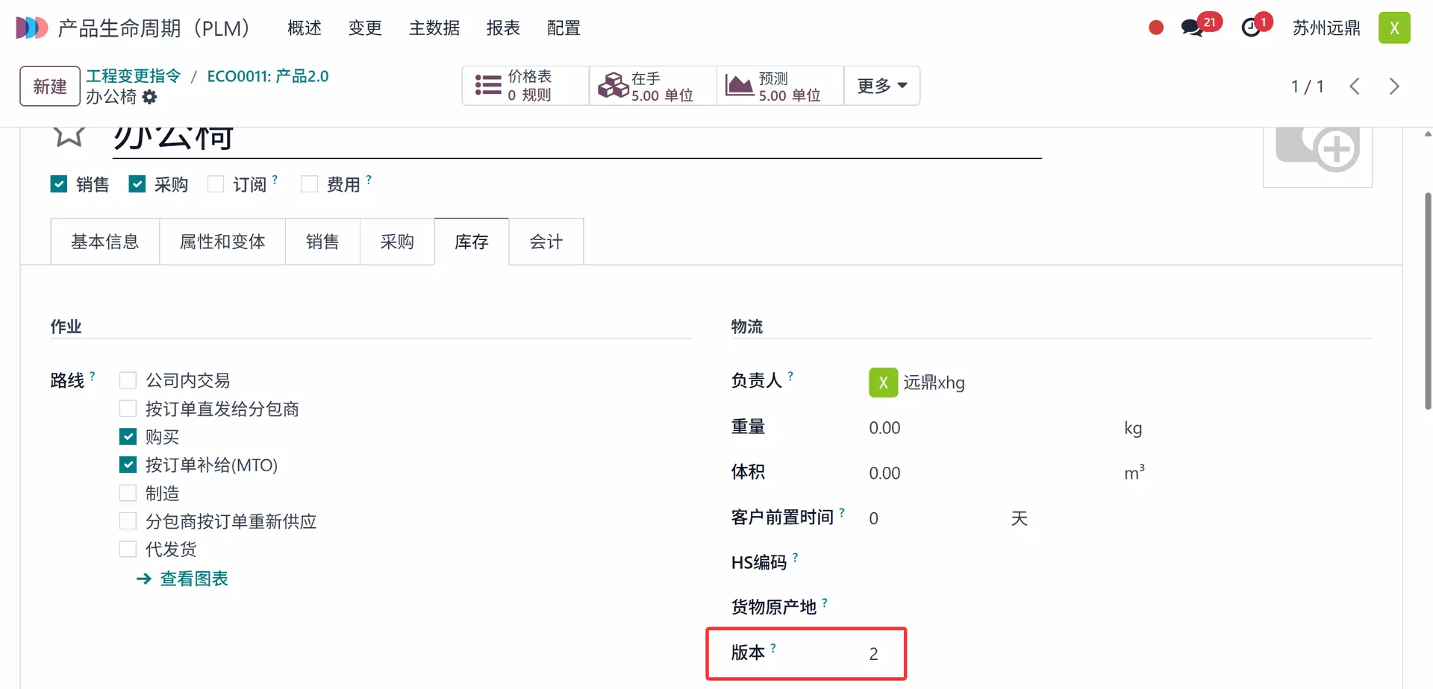This screenshot has height=689, width=1433.
Task: Enable the 制造 route checkbox
Action: coord(128,494)
